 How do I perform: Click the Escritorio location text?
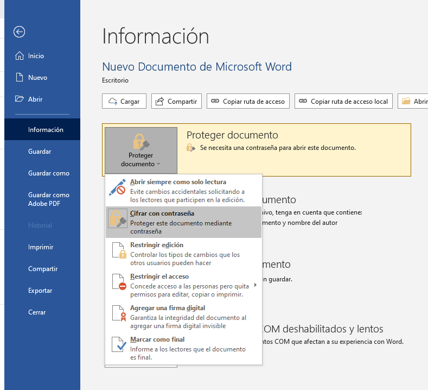115,80
